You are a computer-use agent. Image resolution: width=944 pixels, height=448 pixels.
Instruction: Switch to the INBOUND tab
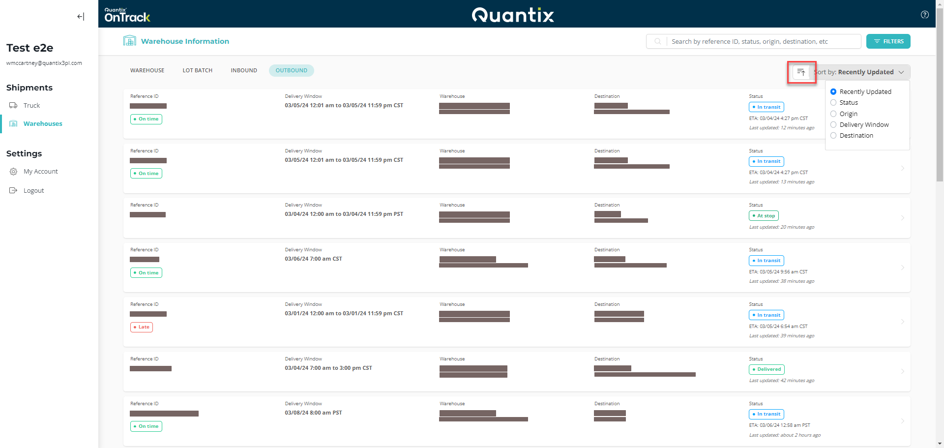coord(244,71)
